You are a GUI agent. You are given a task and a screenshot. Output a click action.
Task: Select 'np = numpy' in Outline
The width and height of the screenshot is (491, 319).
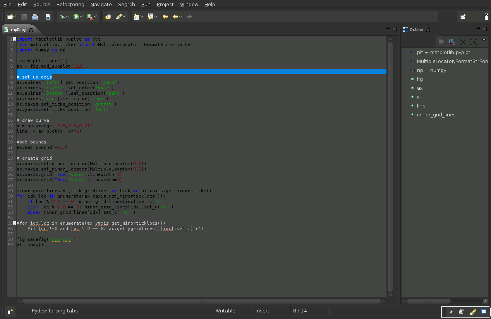(431, 70)
